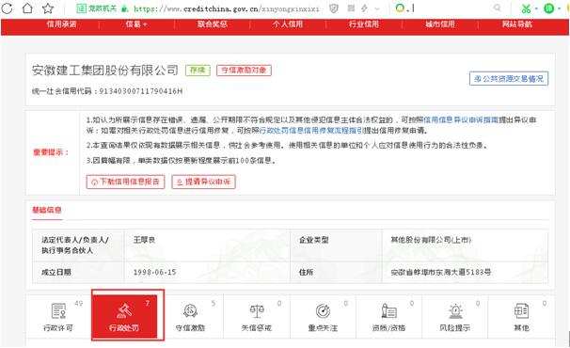Click the lightning bolt icon in address bar
The width and height of the screenshot is (570, 348).
point(364,8)
